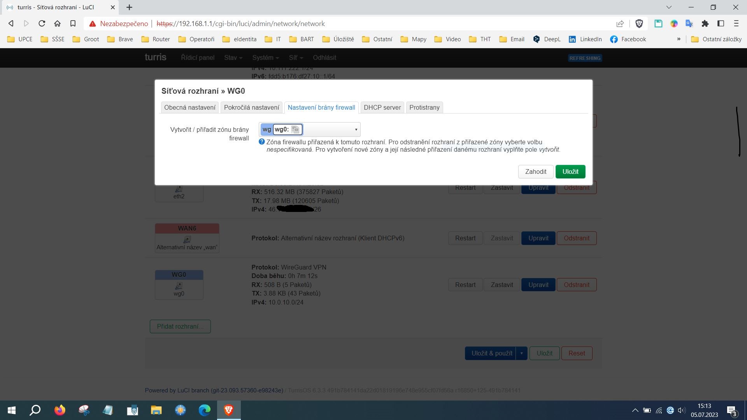Switch to the Obecná nastavení tab
Screen dimensions: 747x420
189,107
